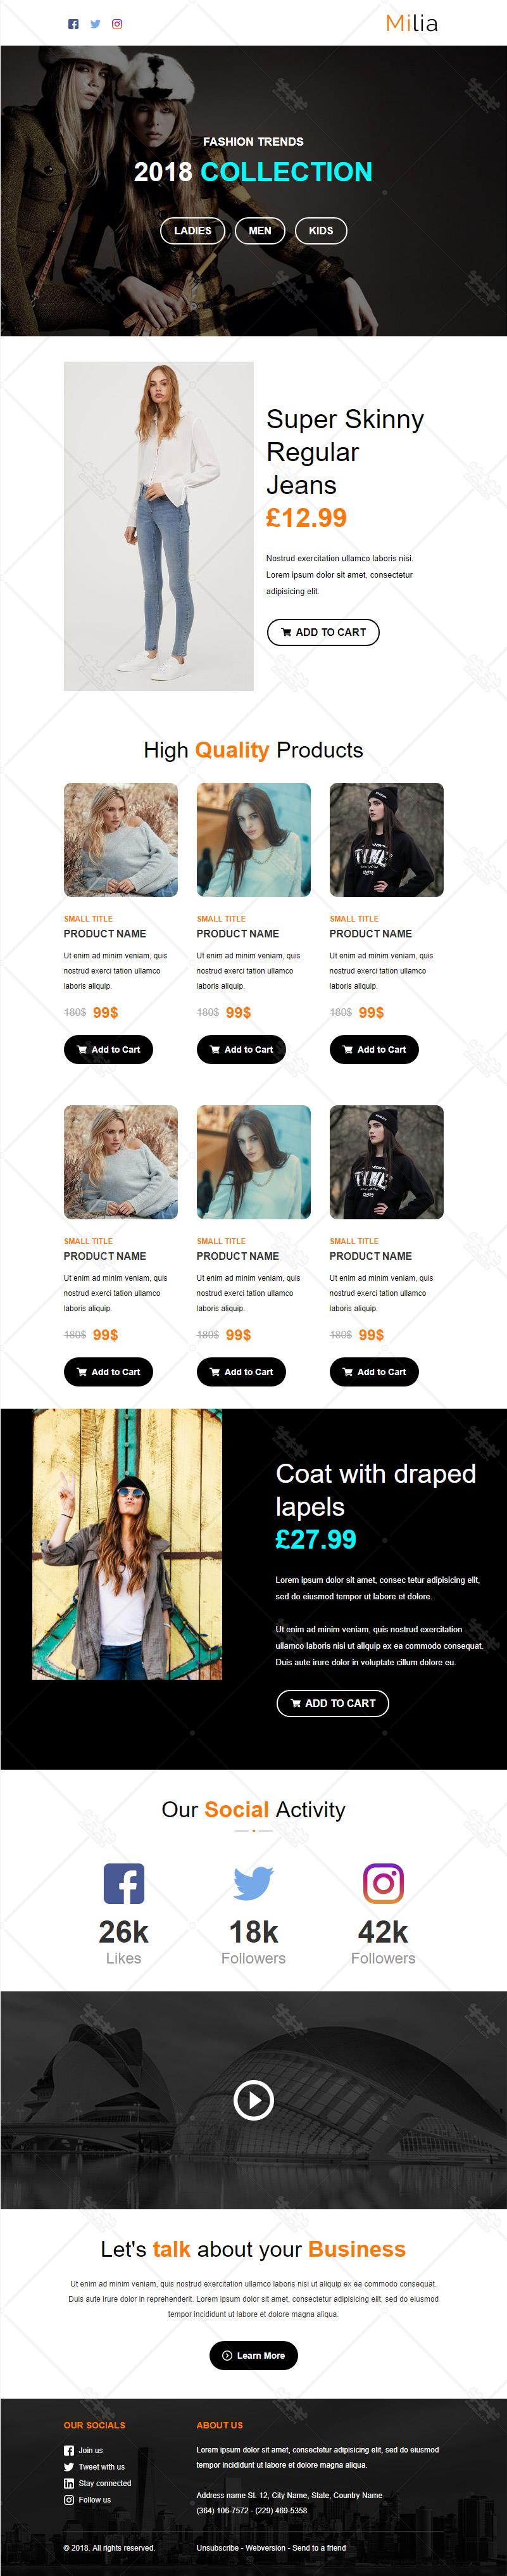Click the large Facebook 26k Likes icon
The image size is (507, 2576).
124,1884
